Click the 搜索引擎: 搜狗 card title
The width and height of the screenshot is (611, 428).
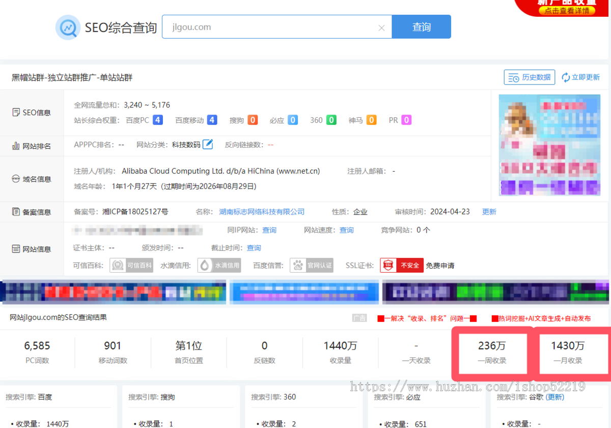click(151, 397)
